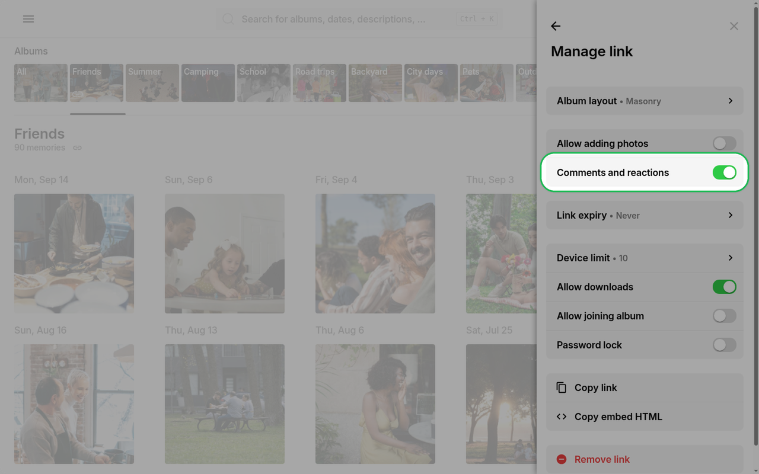Click the red Remove link icon
The width and height of the screenshot is (759, 474).
[562, 459]
